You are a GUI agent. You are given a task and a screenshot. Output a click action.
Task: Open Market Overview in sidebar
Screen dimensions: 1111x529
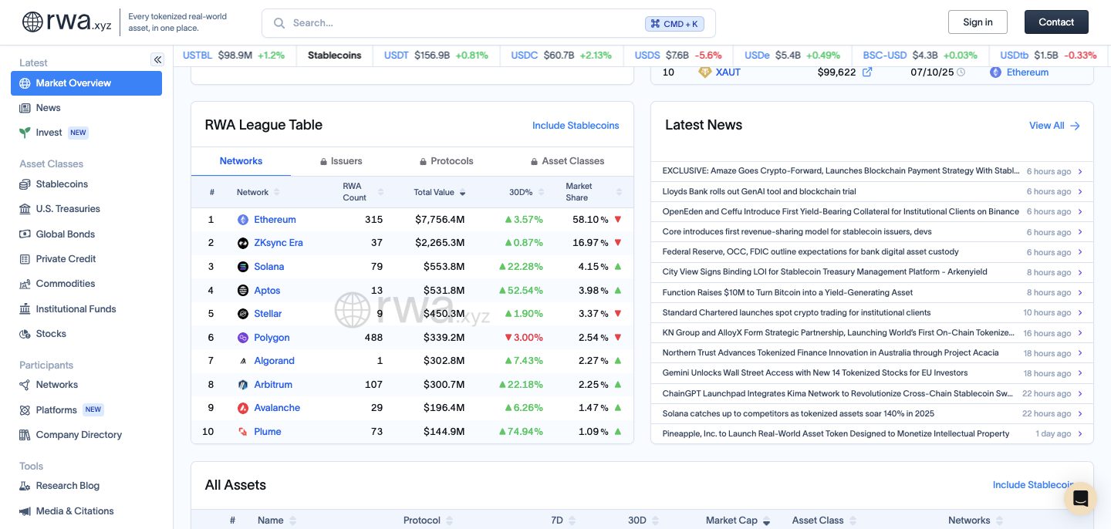pyautogui.click(x=86, y=83)
